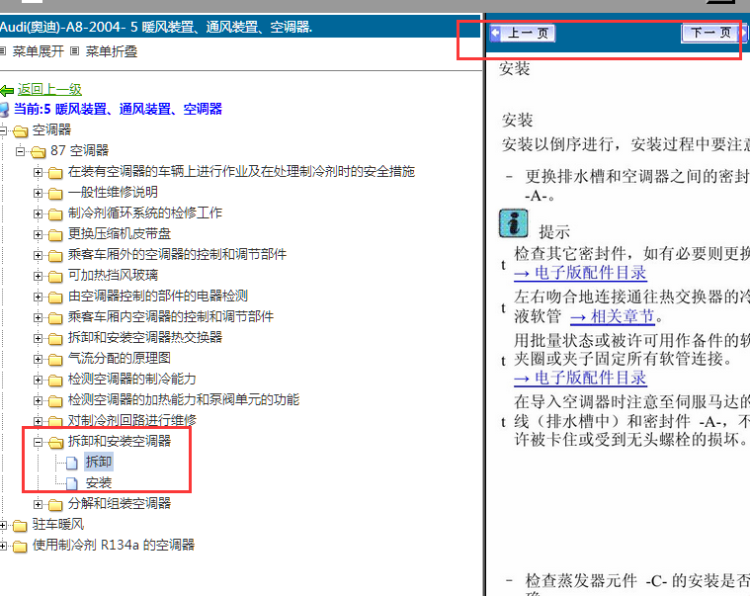
Task: Click folder icon of 由空调器控制的部件的电器检测
Action: coord(55,298)
